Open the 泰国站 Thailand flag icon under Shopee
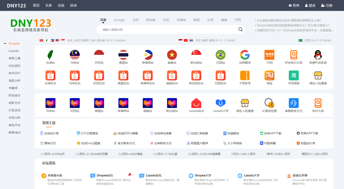The image size is (344, 189). [x=123, y=55]
